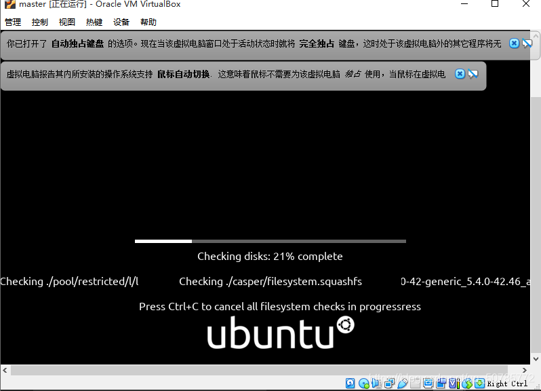Click the 'Checking disks: 21% complete' text
This screenshot has width=541, height=391.
coord(270,257)
